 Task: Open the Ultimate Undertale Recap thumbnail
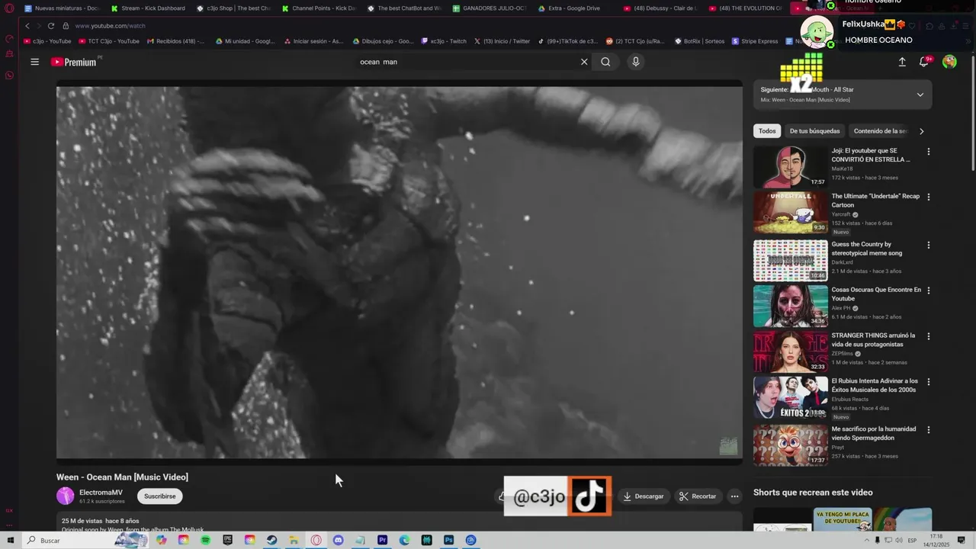coord(790,212)
